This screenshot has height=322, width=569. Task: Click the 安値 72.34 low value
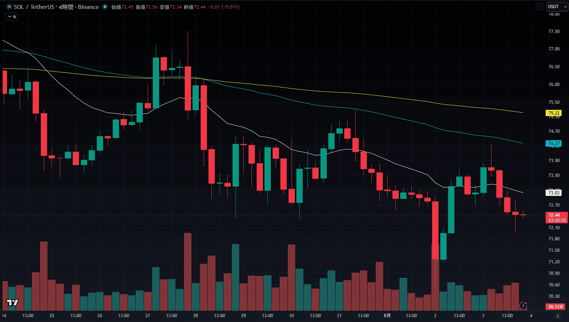click(171, 7)
